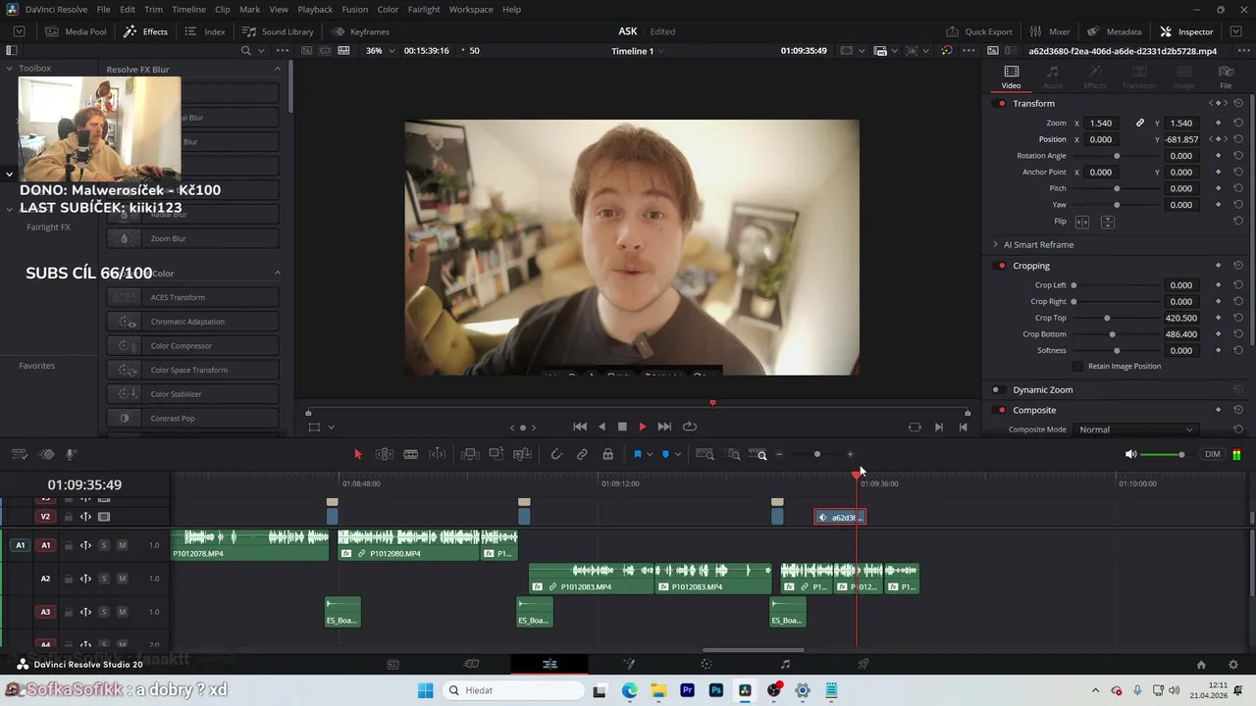Expand the AI Smart Reframe section
This screenshot has height=706, width=1256.
point(995,244)
